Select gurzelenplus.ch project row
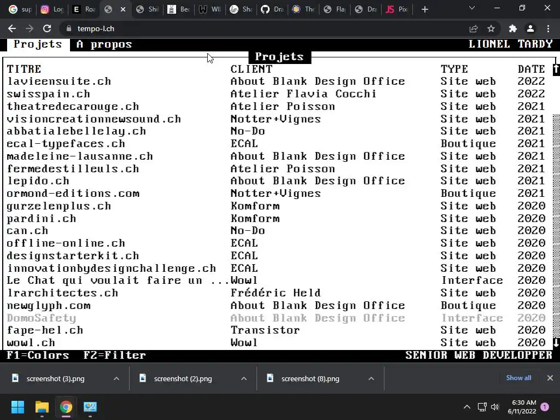The width and height of the screenshot is (560, 420). [276, 206]
